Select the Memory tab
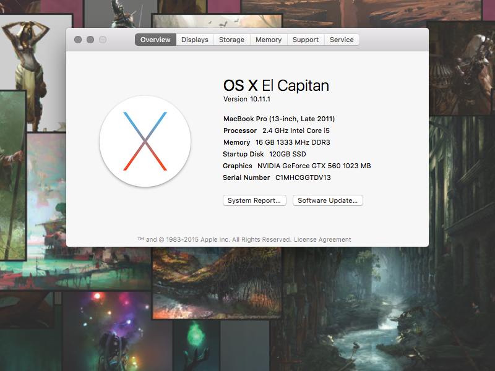Viewport: 495px width, 371px height. [269, 40]
